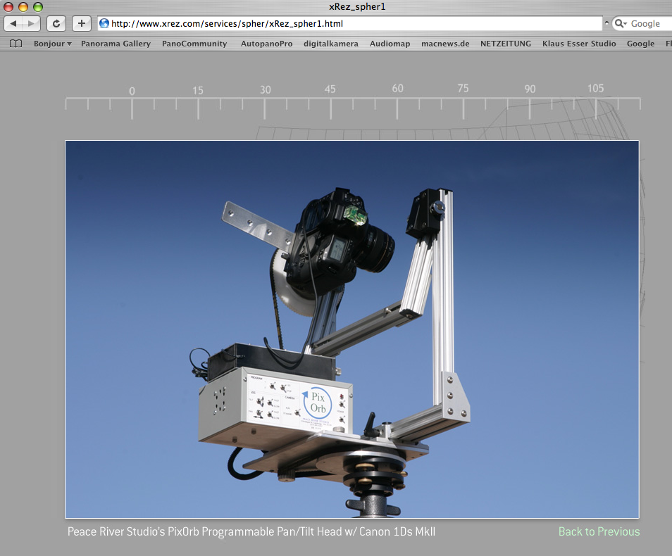
Task: Click the URL address field
Action: coord(352,23)
